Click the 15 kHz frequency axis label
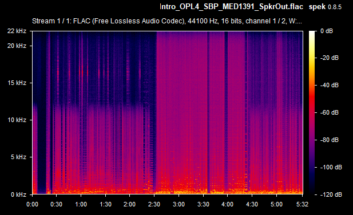Screen dimensions: 353x215 coord(17,83)
